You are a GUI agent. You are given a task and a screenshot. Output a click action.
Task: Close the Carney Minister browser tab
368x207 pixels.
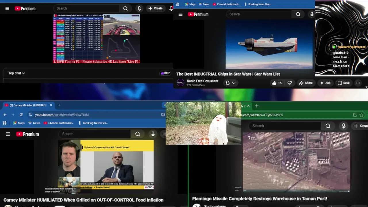click(51, 105)
